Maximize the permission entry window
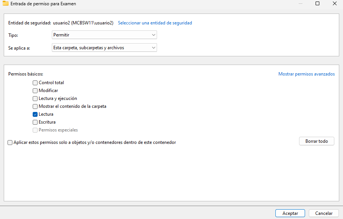343x219 pixels. pos(317,4)
